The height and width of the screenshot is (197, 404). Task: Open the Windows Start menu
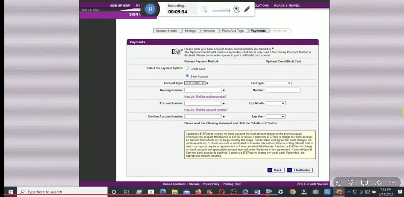(11, 192)
